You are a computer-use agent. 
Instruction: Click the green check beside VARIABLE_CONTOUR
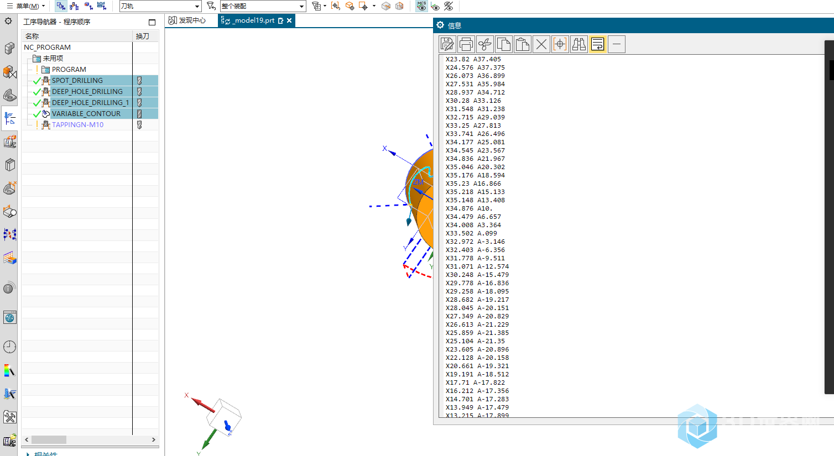point(37,114)
